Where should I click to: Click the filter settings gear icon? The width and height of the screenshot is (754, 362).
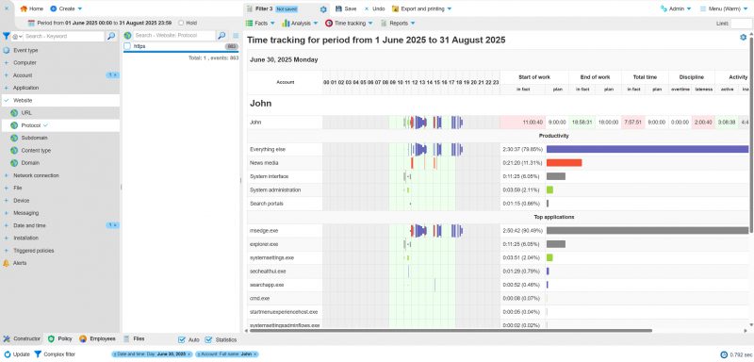(x=323, y=9)
